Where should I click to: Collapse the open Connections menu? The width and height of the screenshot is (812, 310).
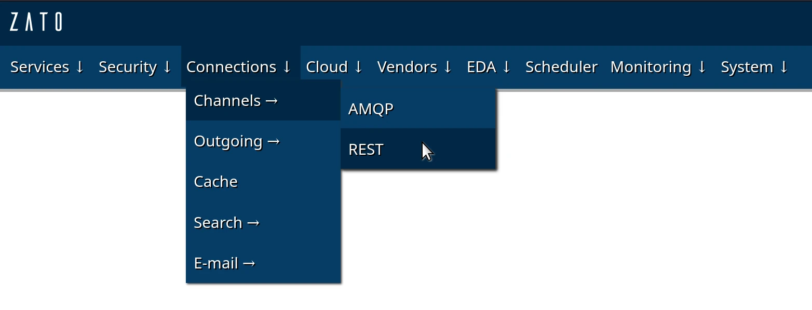point(239,67)
